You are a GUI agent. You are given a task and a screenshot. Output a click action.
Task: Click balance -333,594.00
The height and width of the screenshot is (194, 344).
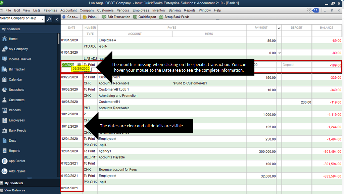(332, 176)
